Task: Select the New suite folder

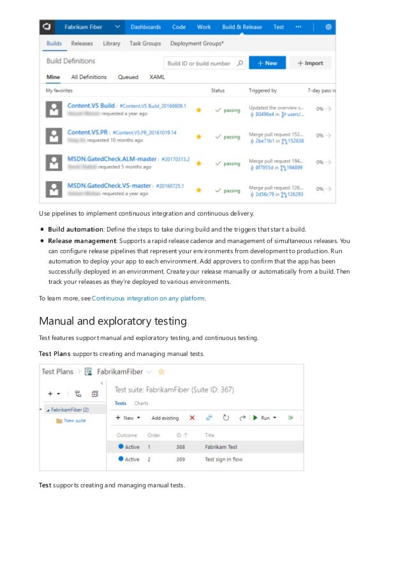Action: click(x=71, y=420)
